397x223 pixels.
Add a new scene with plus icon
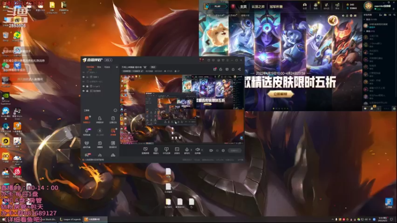[x=117, y=67]
